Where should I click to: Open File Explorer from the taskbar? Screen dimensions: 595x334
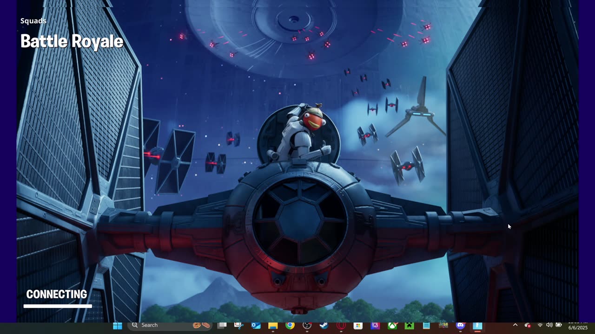click(x=273, y=326)
